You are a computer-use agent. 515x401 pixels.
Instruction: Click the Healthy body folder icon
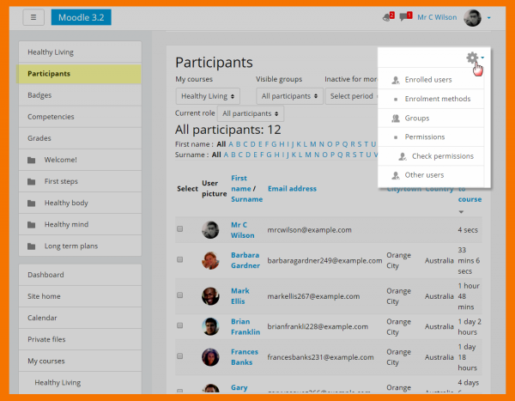click(x=32, y=203)
